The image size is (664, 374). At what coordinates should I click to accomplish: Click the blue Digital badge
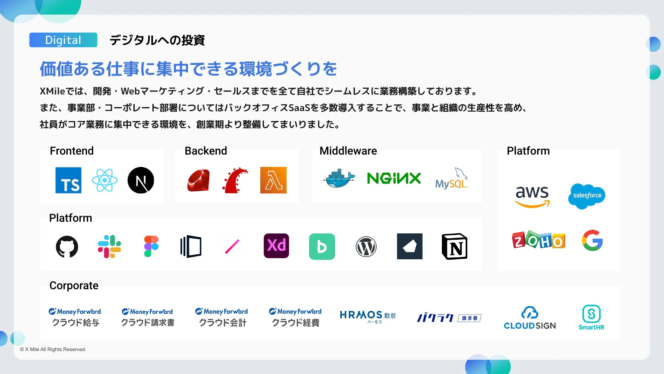point(63,40)
